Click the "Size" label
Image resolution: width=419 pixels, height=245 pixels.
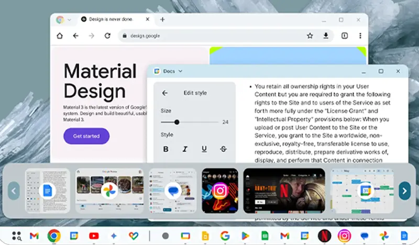pos(166,110)
